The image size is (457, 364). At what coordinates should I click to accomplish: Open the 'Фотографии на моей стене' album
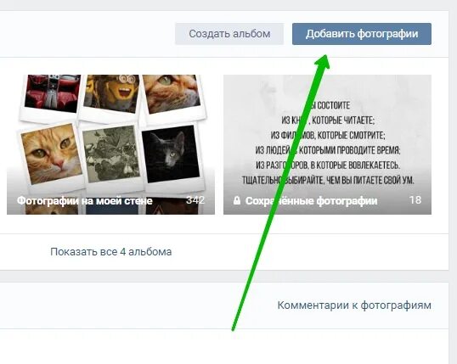pos(110,144)
